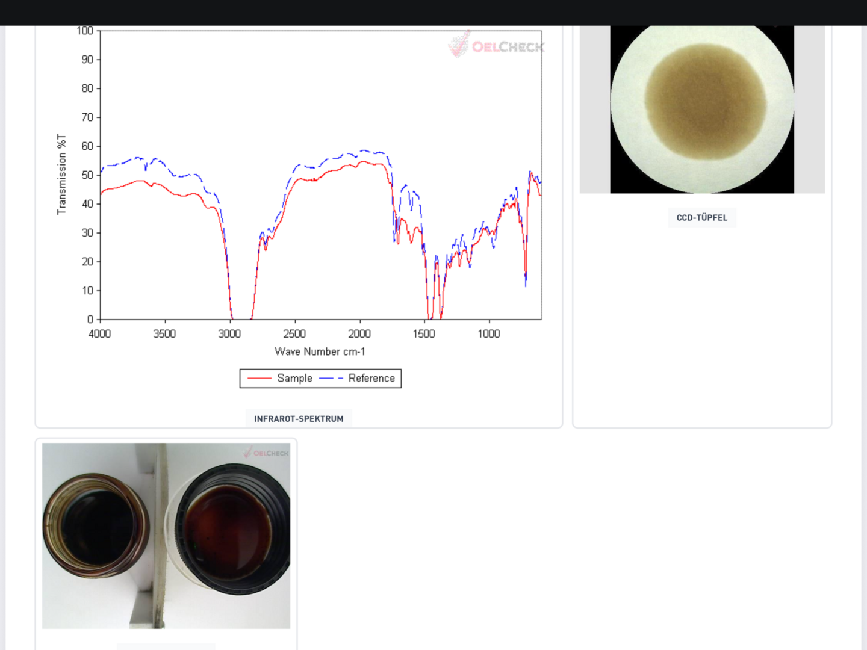Click the red Sample line in the legend
The width and height of the screenshot is (867, 650).
coord(259,379)
